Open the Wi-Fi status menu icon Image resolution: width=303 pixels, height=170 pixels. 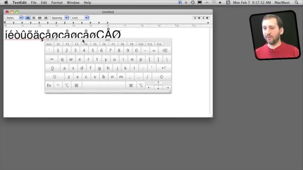point(214,2)
